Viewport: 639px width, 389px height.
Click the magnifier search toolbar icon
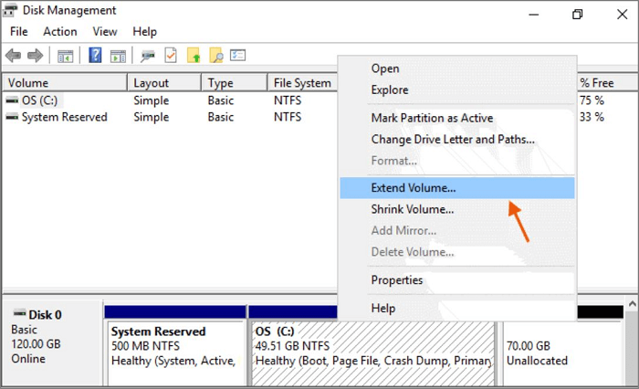(x=215, y=56)
